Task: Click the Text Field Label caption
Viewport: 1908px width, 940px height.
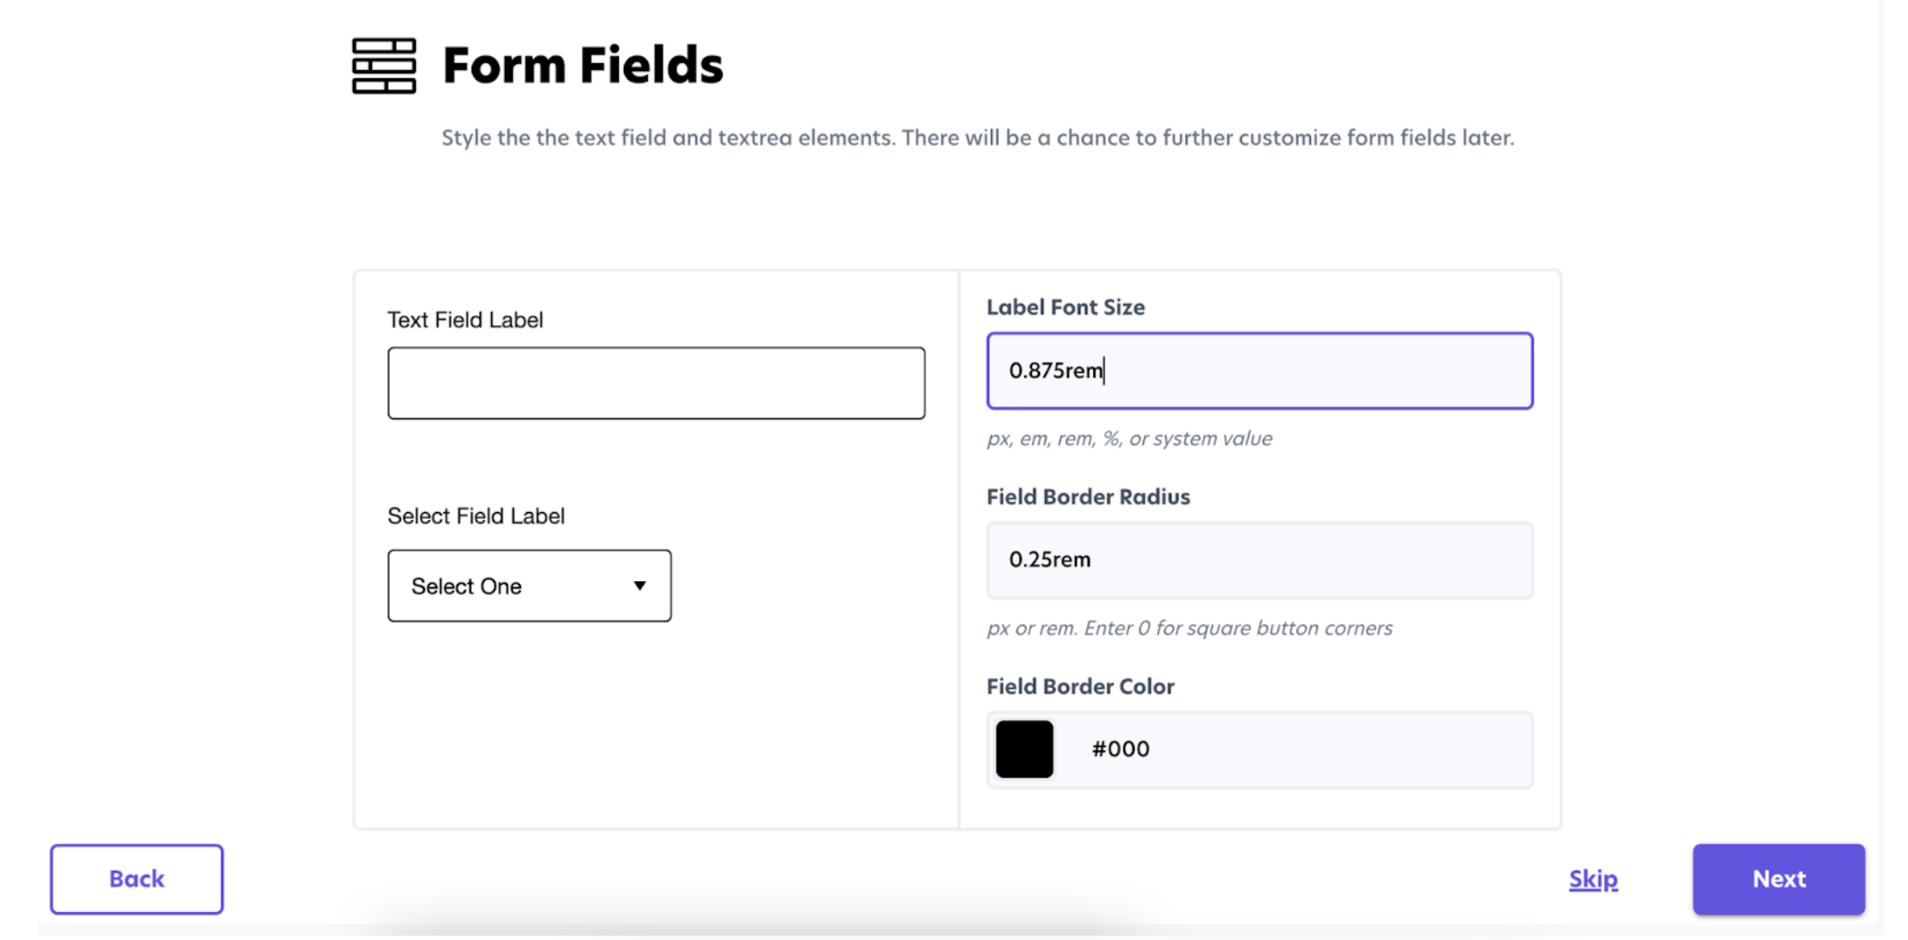Action: tap(465, 320)
